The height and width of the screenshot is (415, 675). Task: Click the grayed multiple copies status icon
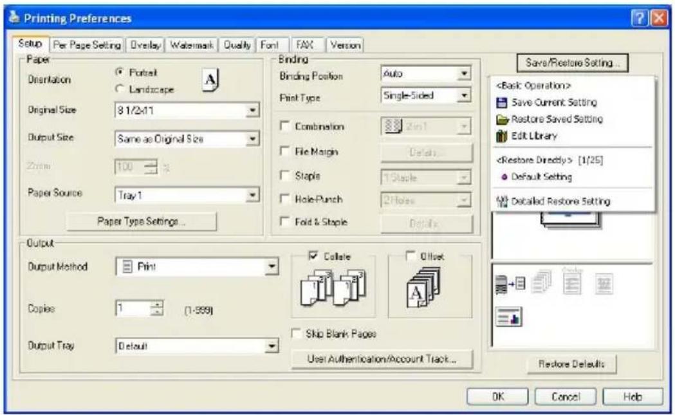(x=542, y=282)
